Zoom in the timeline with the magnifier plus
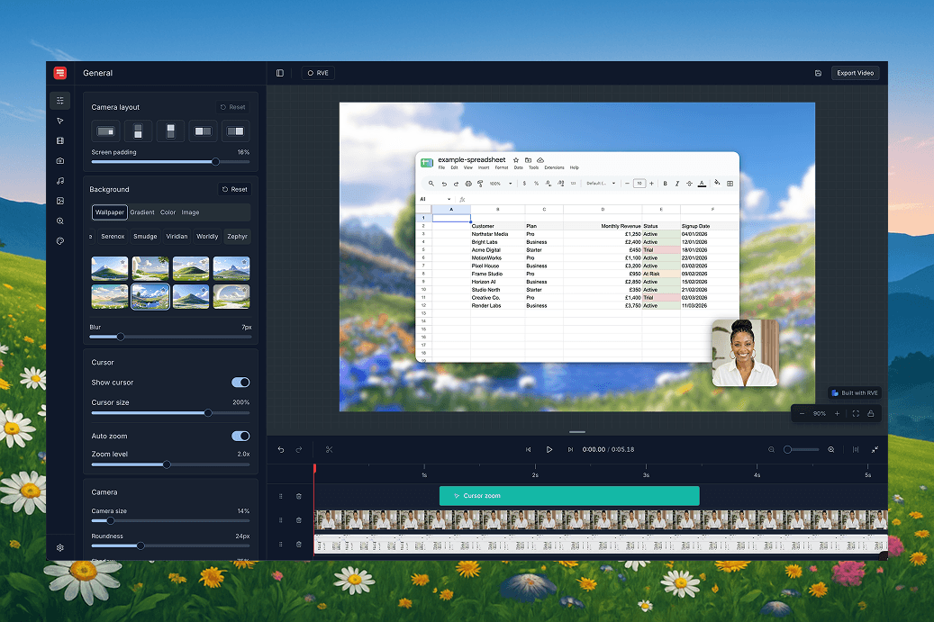This screenshot has height=622, width=934. [831, 450]
